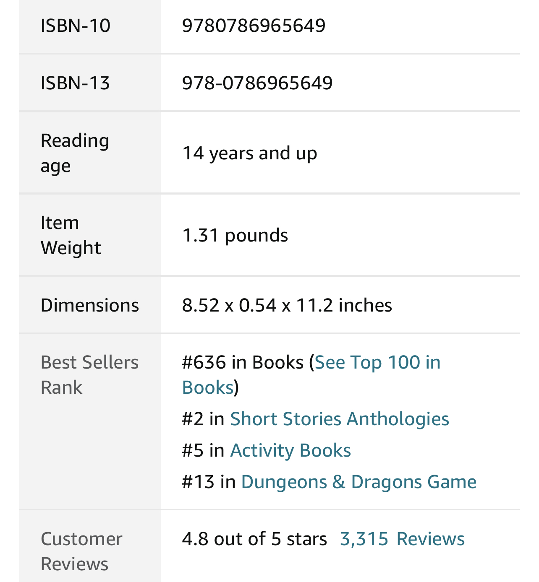Screen dimensions: 539x582
Task: Click the Dimensions row label
Action: tap(89, 305)
